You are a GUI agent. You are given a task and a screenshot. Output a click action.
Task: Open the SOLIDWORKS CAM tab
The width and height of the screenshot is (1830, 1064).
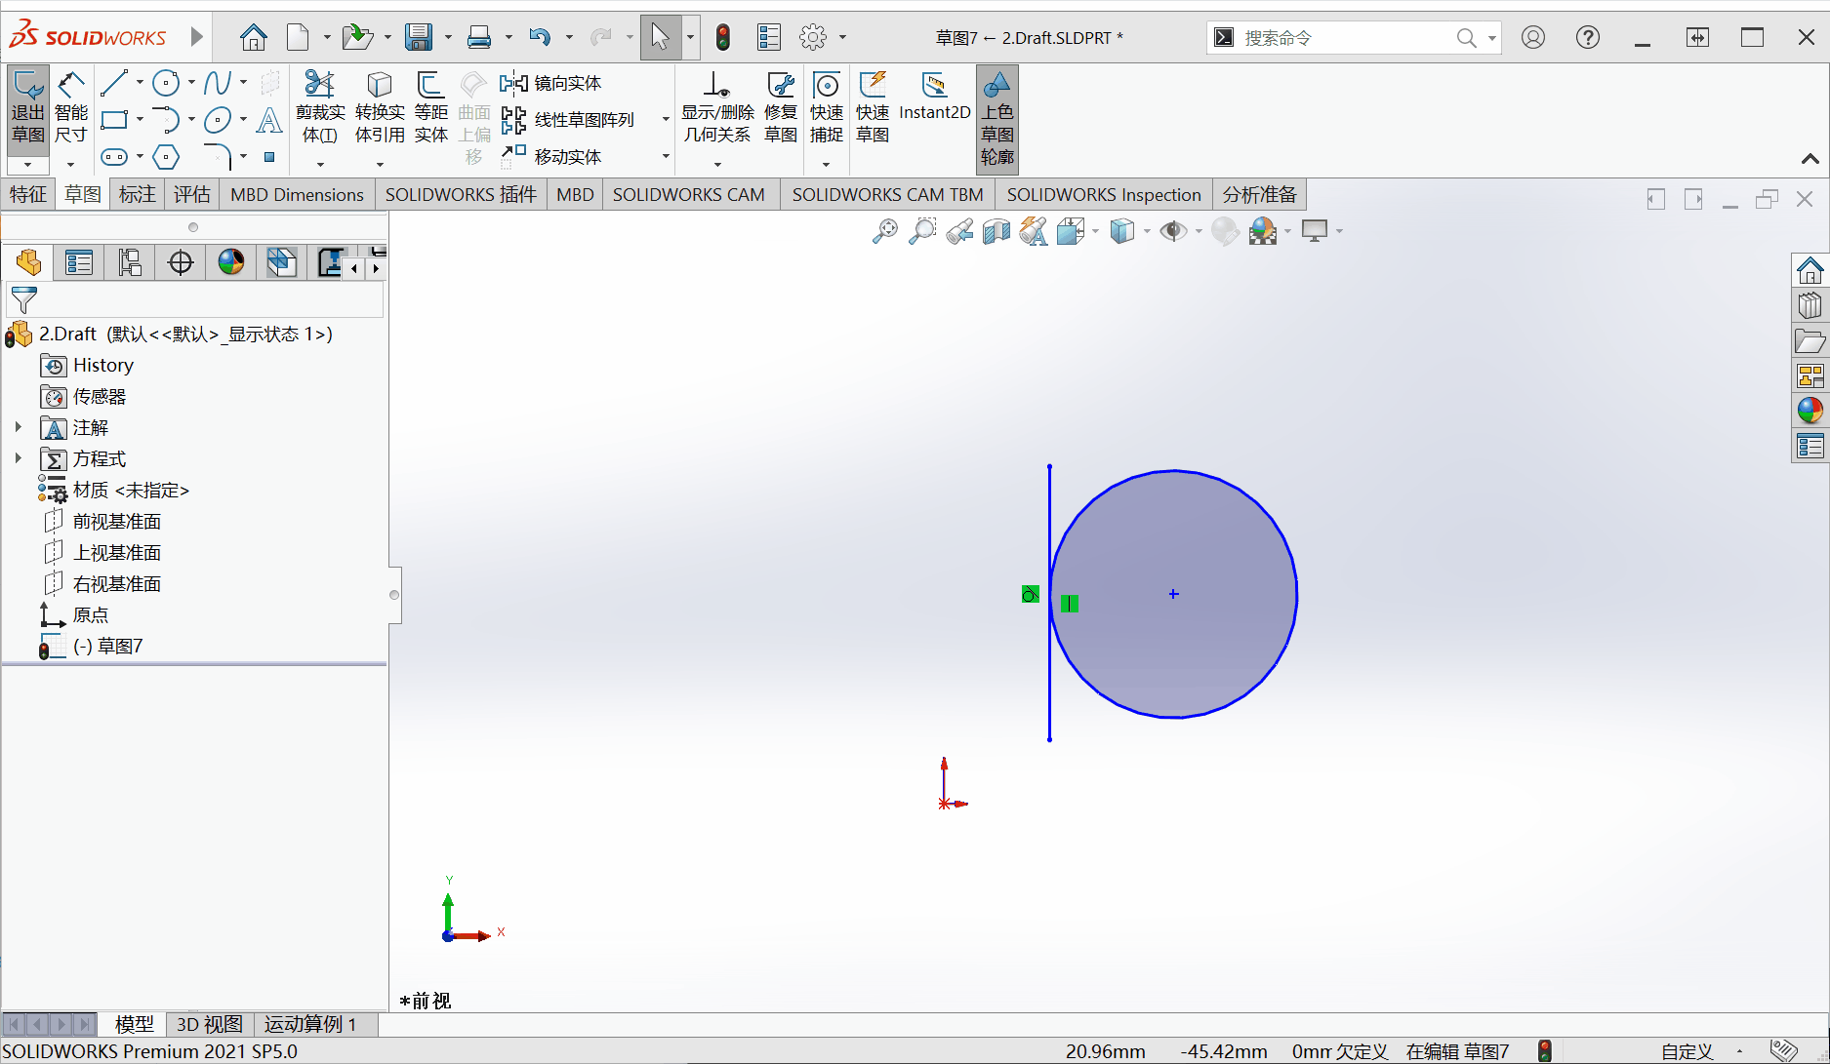pyautogui.click(x=688, y=194)
